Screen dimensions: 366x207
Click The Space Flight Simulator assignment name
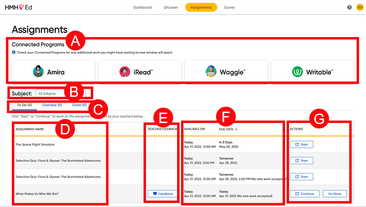(35, 145)
